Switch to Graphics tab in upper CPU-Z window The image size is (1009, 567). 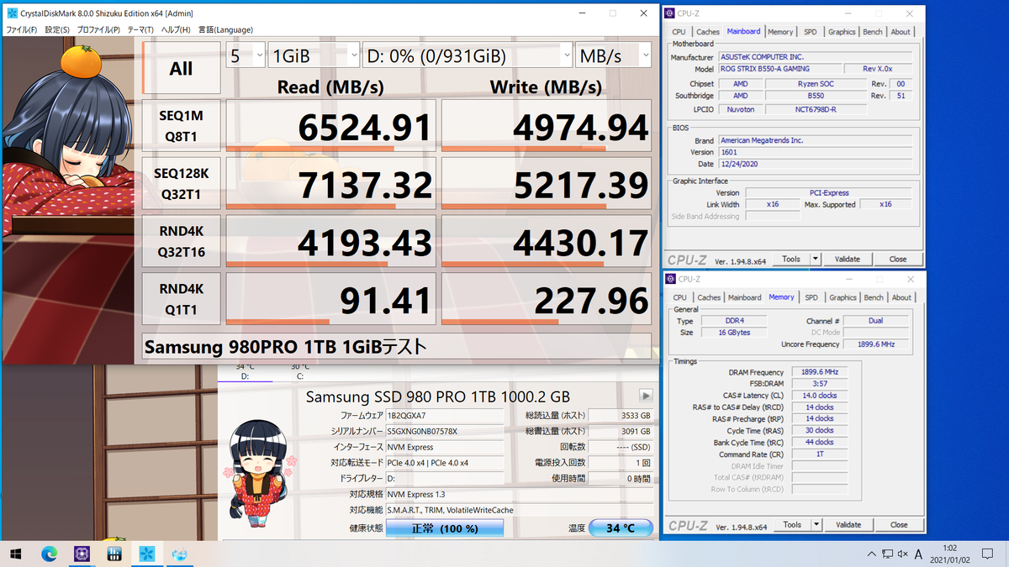pos(842,32)
